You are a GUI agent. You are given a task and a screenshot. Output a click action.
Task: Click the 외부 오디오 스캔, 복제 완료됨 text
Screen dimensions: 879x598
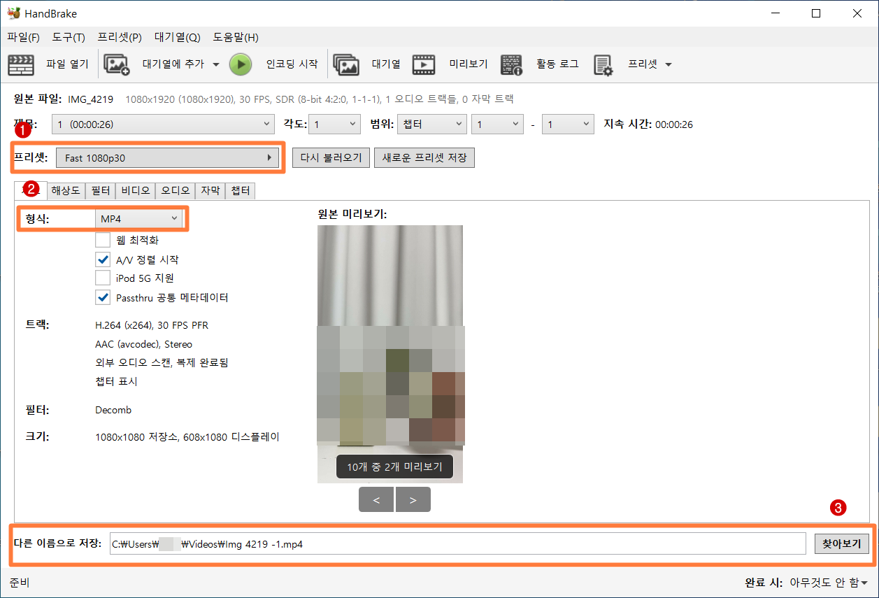click(x=162, y=362)
